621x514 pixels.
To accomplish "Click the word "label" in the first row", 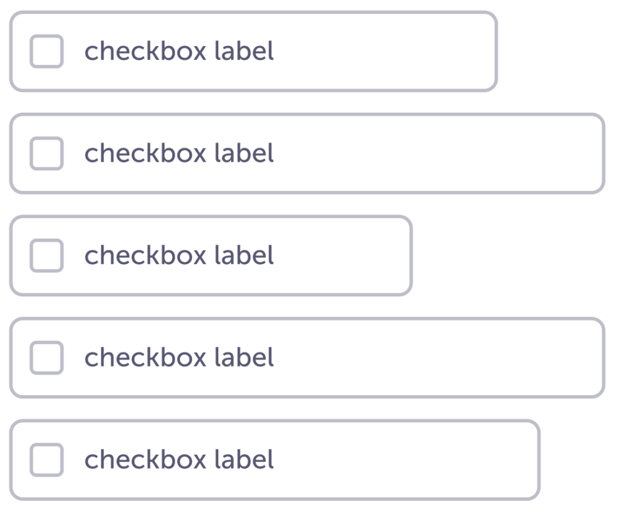I will (x=244, y=52).
